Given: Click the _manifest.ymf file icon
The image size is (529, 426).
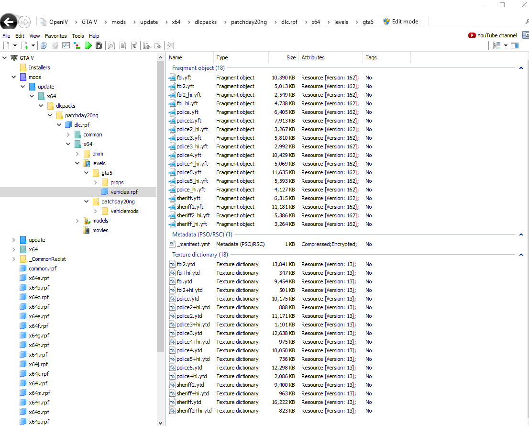Looking at the screenshot, I should click(x=172, y=244).
